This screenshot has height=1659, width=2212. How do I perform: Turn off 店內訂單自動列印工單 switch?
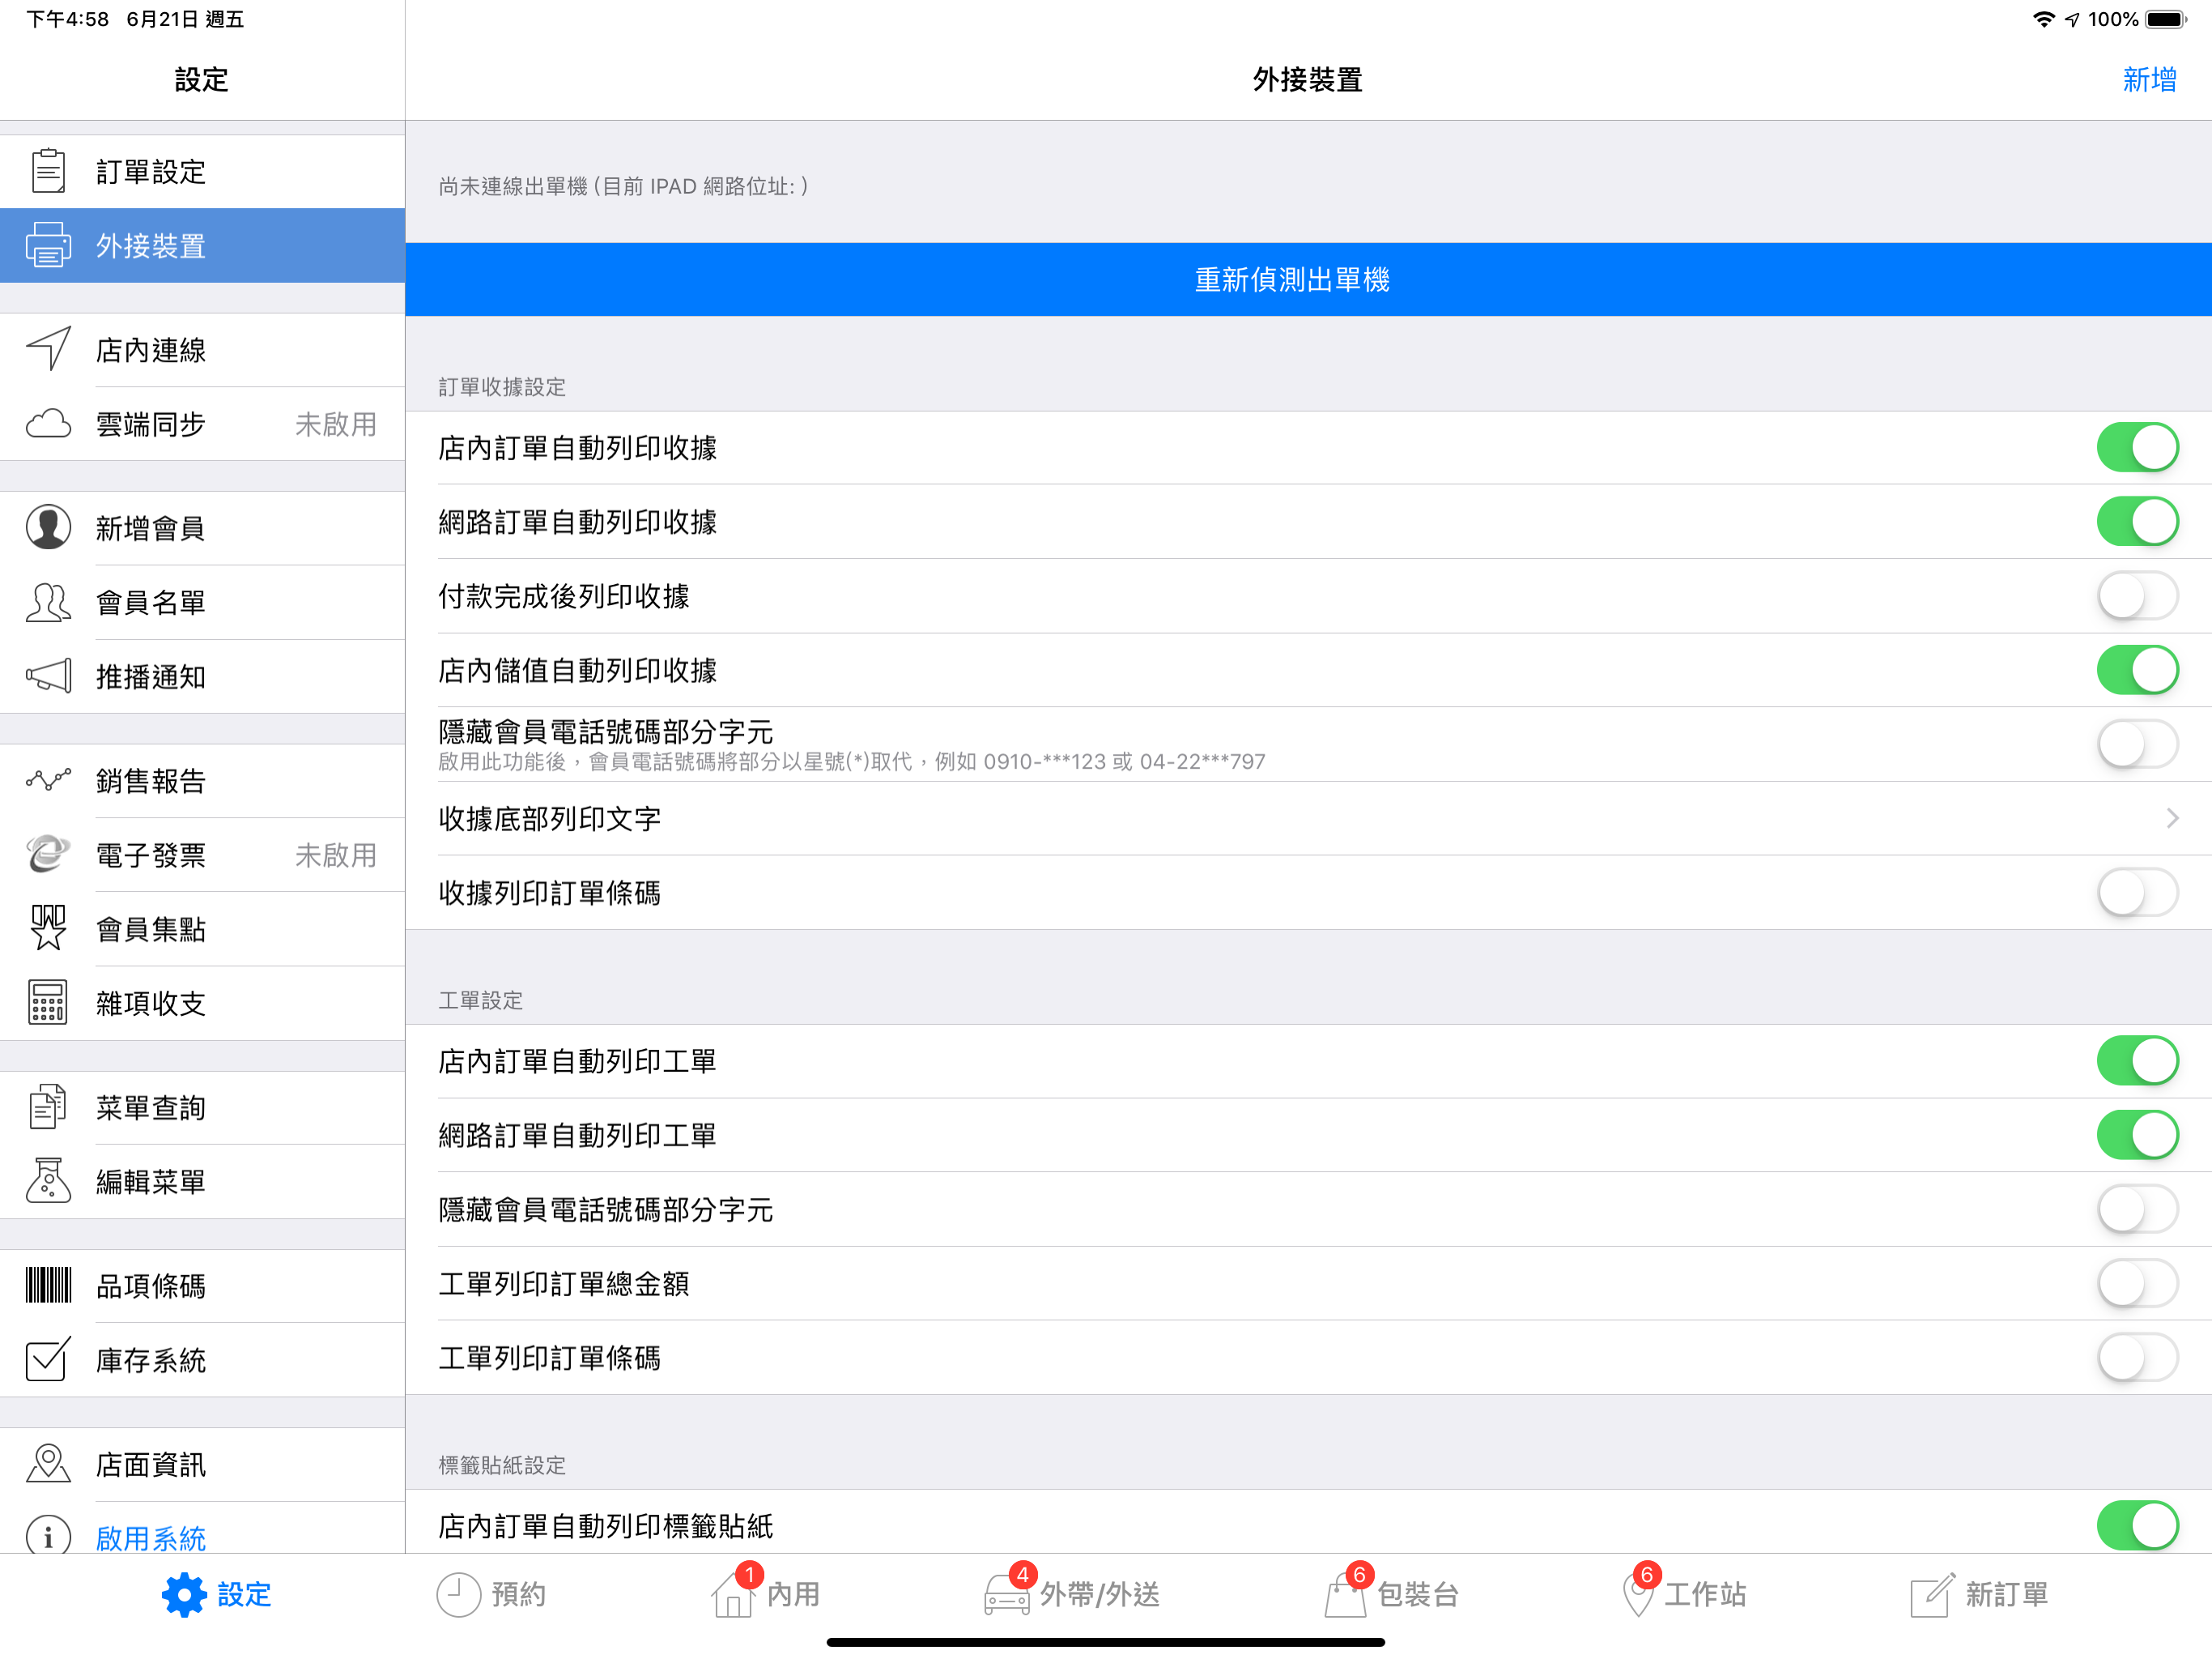click(x=2137, y=1060)
